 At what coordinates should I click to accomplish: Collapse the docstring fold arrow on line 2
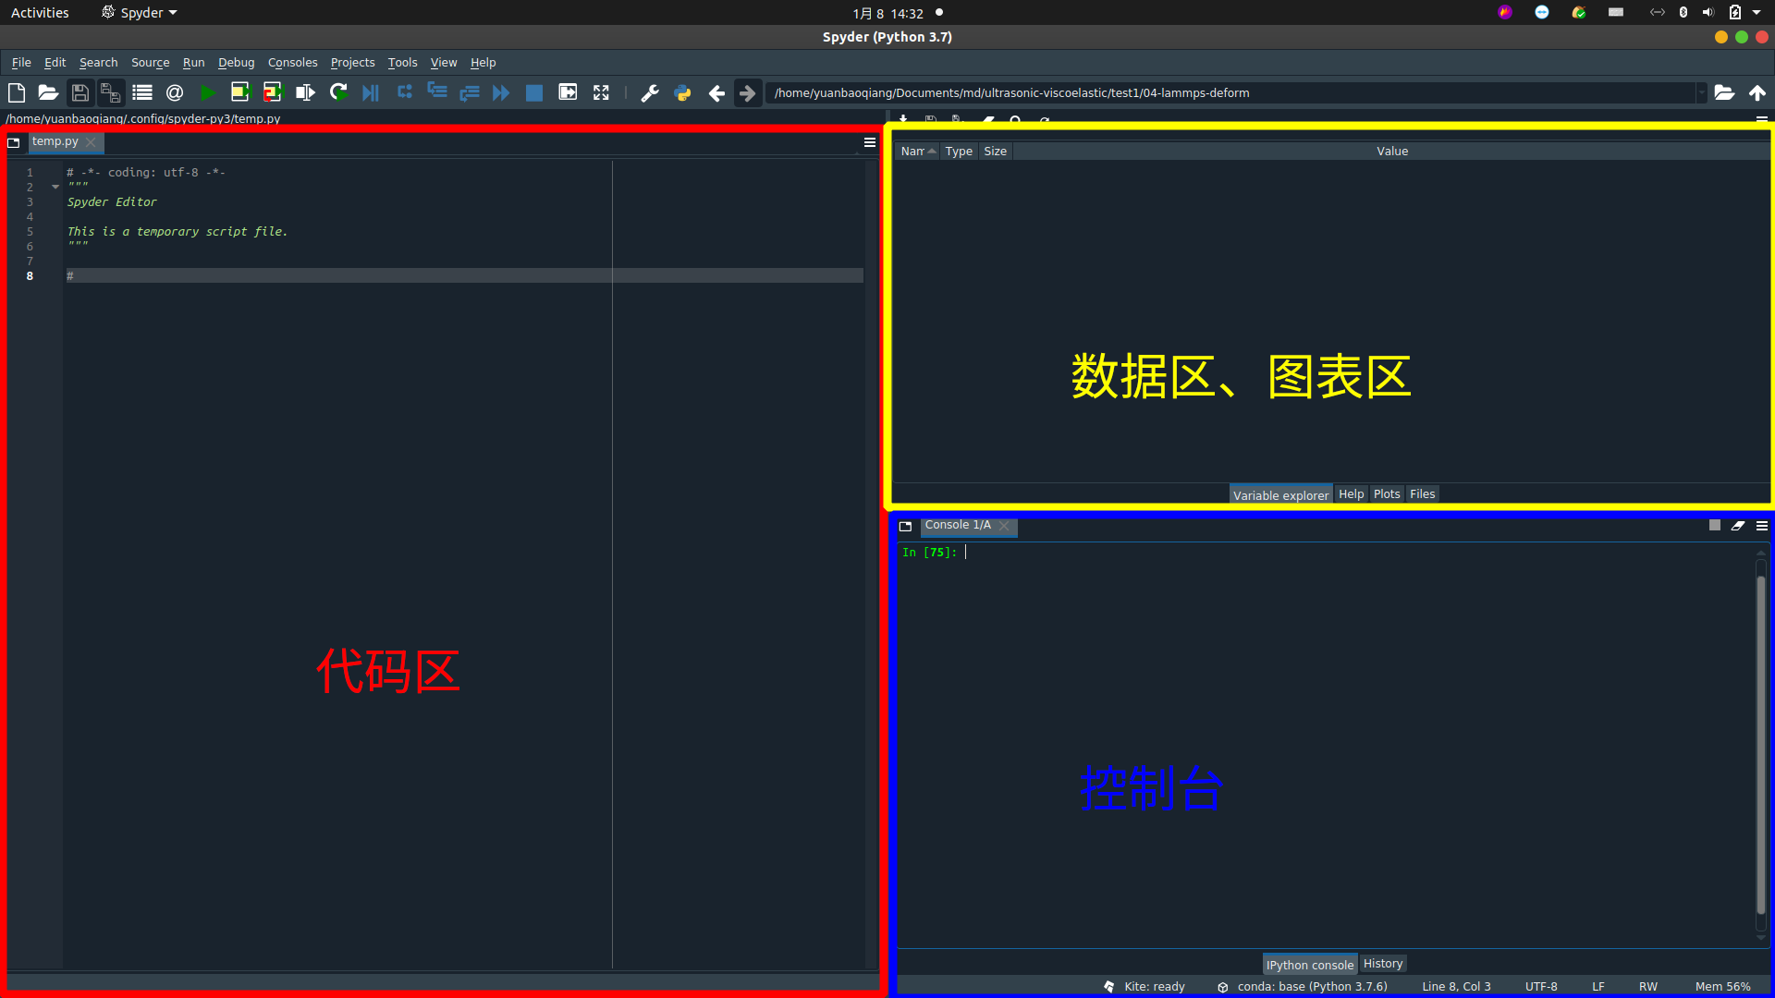pos(55,186)
